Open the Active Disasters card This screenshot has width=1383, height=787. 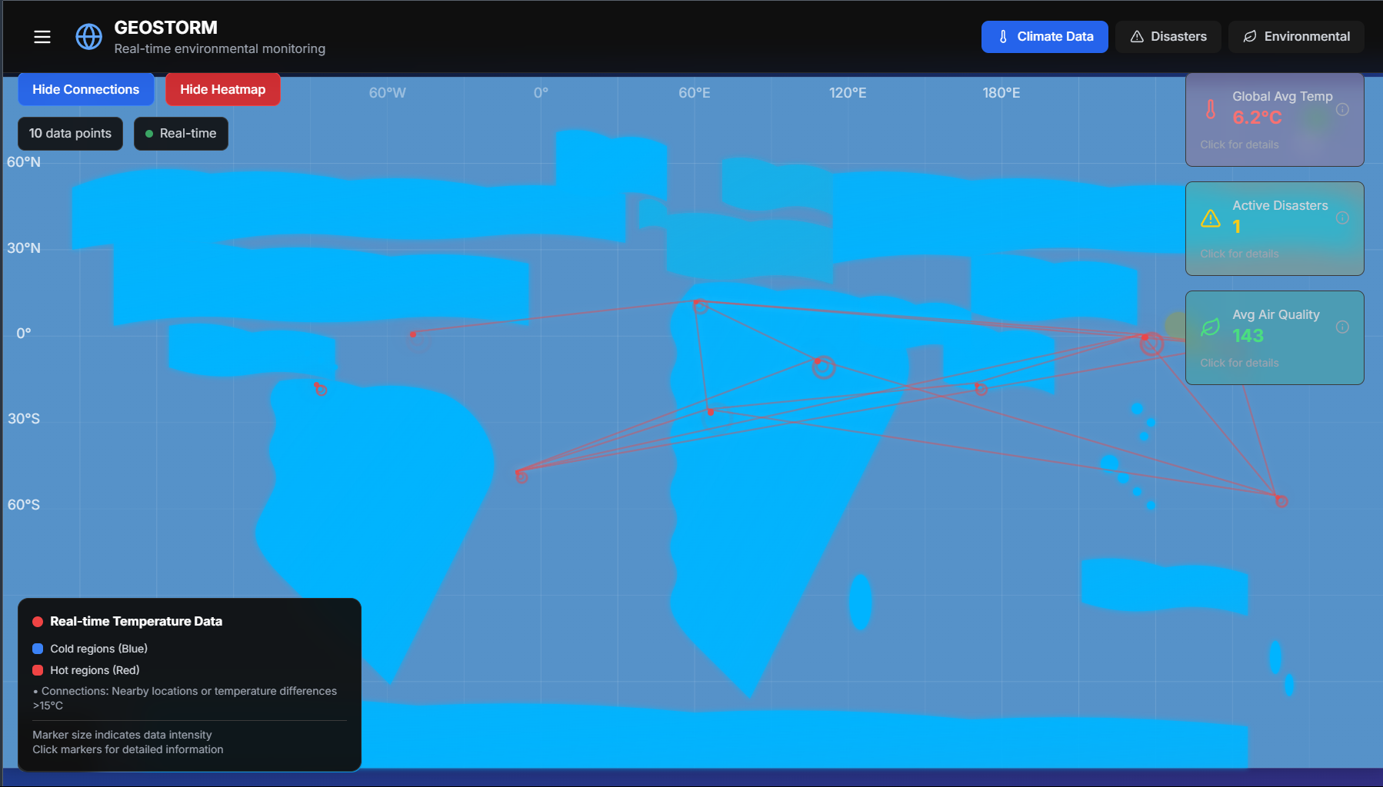[1275, 229]
